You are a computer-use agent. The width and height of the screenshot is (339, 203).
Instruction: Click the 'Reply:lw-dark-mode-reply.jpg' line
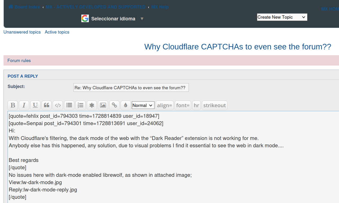[x=43, y=190]
